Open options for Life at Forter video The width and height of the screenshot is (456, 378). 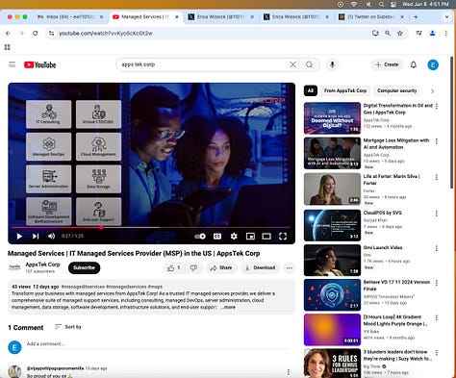(437, 177)
